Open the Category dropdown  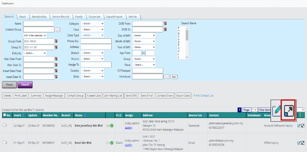92,24
